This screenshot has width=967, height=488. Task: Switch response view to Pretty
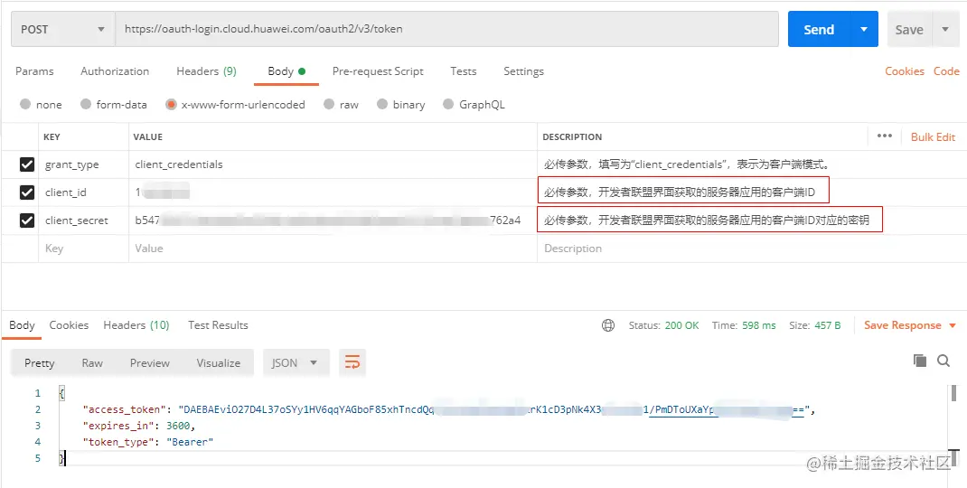(40, 362)
